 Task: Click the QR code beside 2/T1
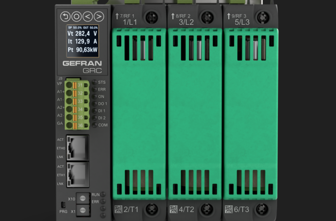point(118,209)
